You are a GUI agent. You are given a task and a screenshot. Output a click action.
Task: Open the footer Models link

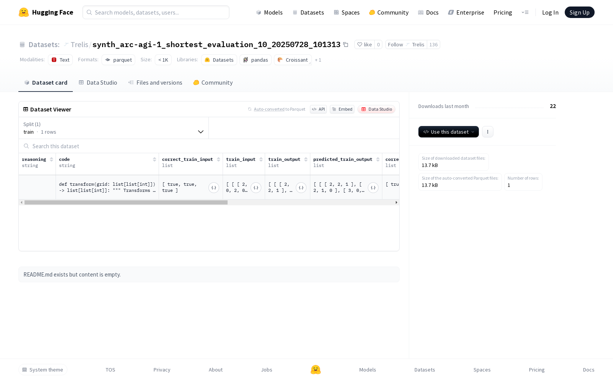pos(368,370)
